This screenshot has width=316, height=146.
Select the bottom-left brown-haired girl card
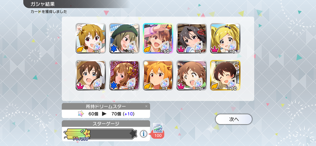[x=91, y=75]
